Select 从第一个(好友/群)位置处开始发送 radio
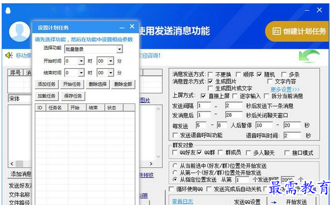 click(175, 172)
